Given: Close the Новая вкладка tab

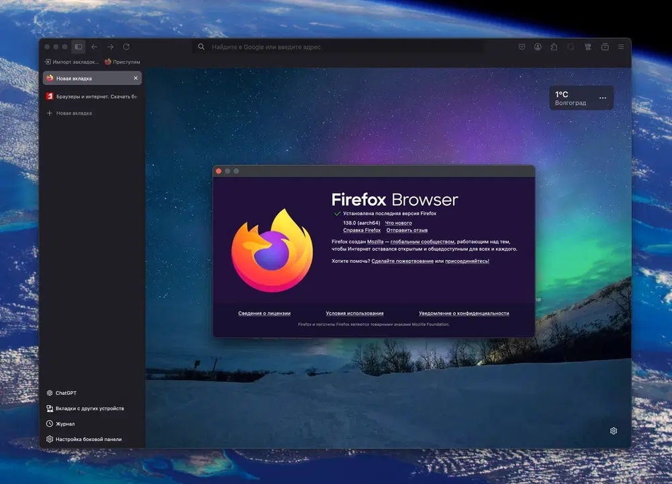Looking at the screenshot, I should tap(136, 78).
